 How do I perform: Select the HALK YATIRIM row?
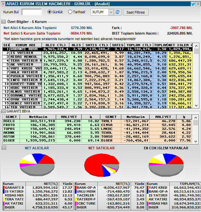(97, 72)
